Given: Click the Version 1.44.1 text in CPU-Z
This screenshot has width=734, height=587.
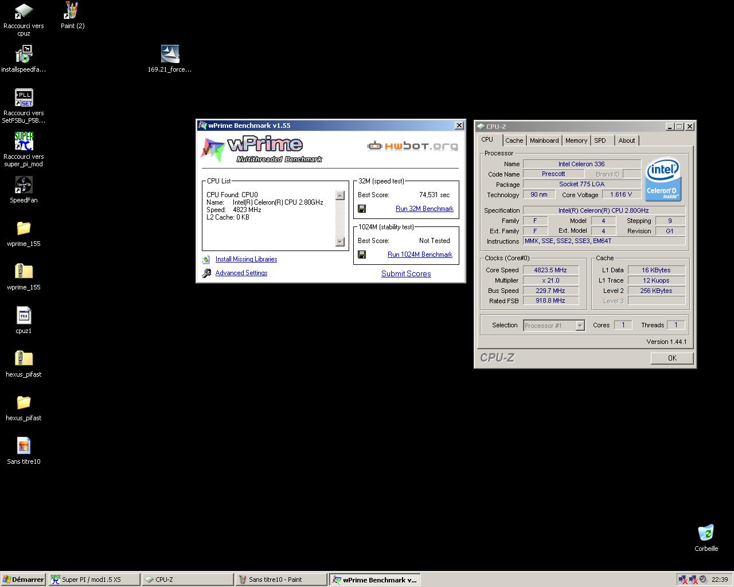Looking at the screenshot, I should 666,342.
